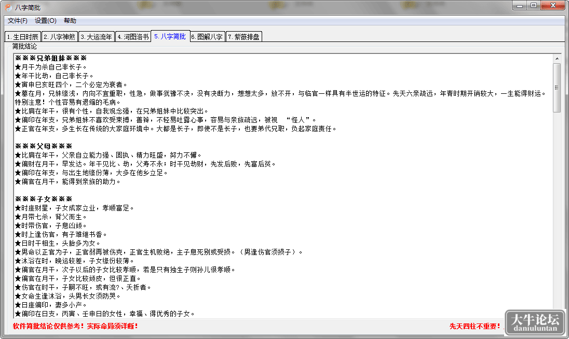Viewport: 569px width, 339px height.
Task: Click the line 日座偏印，妻多小产
Action: point(51,305)
